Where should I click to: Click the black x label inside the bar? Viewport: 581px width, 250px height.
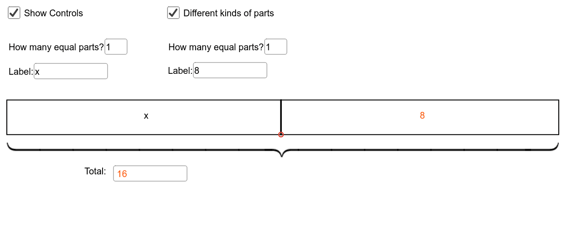(x=146, y=116)
